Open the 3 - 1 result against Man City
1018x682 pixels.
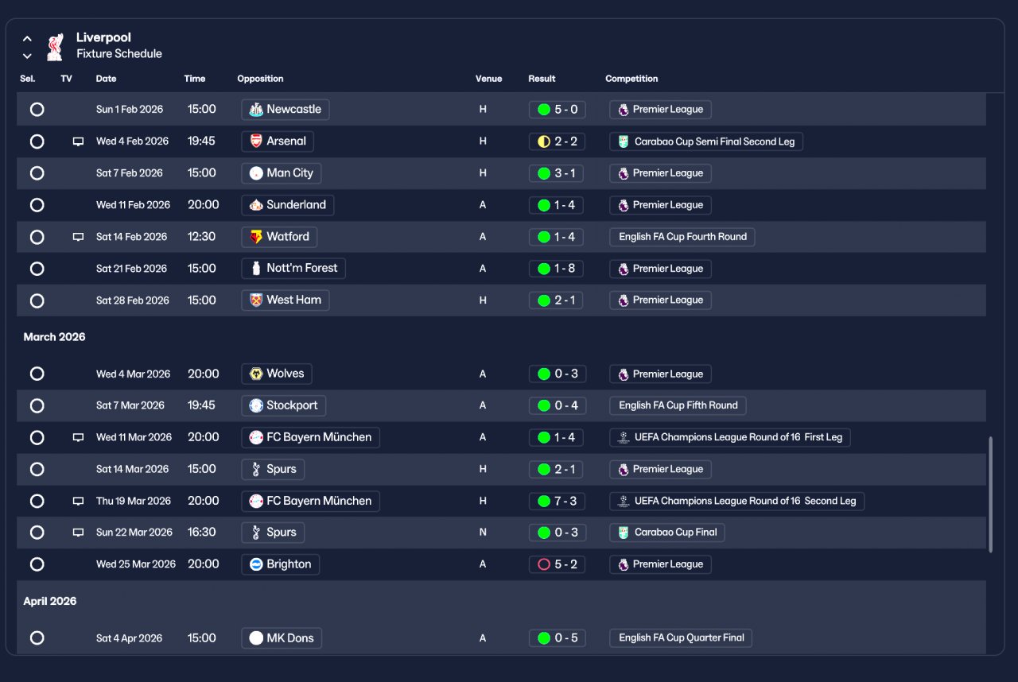coord(556,173)
